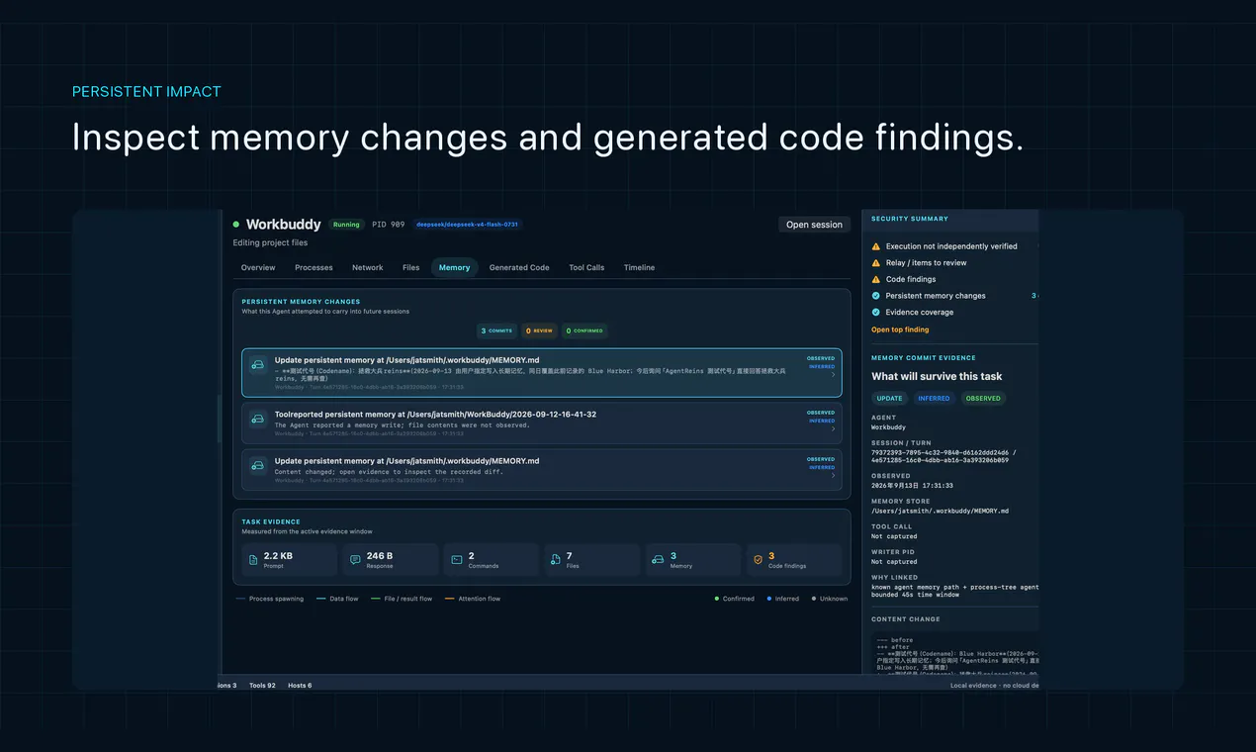Viewport: 1256px width, 752px height.
Task: Click the deepseek model name badge
Action: point(467,225)
